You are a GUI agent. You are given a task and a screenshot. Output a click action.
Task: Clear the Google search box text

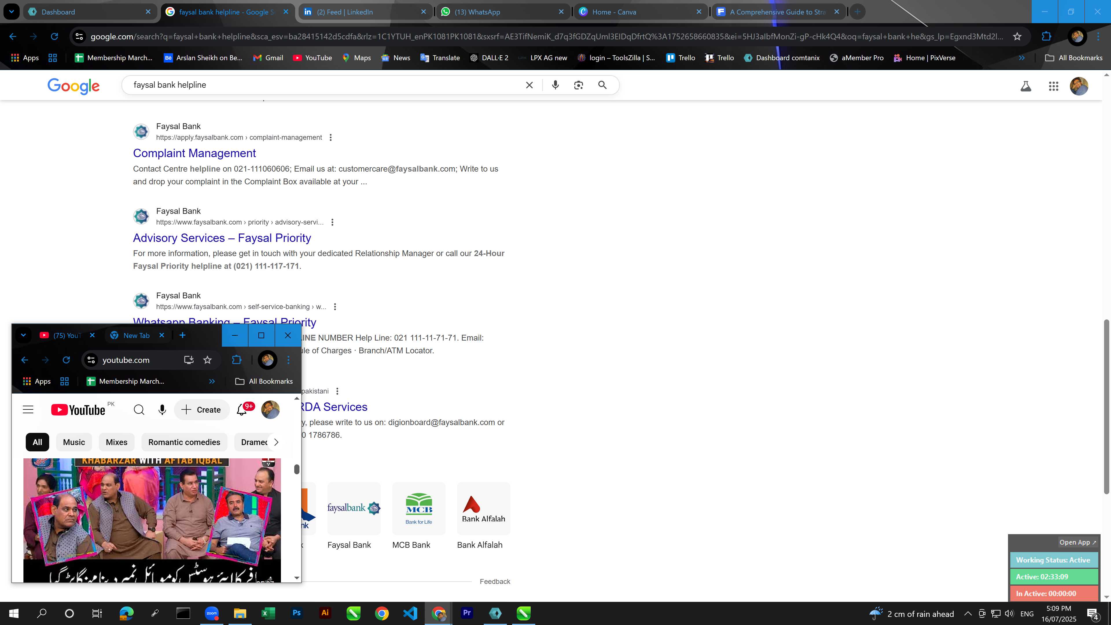click(x=529, y=85)
